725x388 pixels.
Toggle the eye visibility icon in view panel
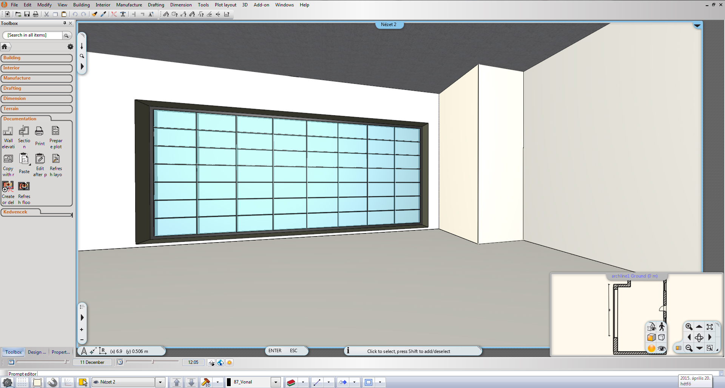pyautogui.click(x=662, y=348)
